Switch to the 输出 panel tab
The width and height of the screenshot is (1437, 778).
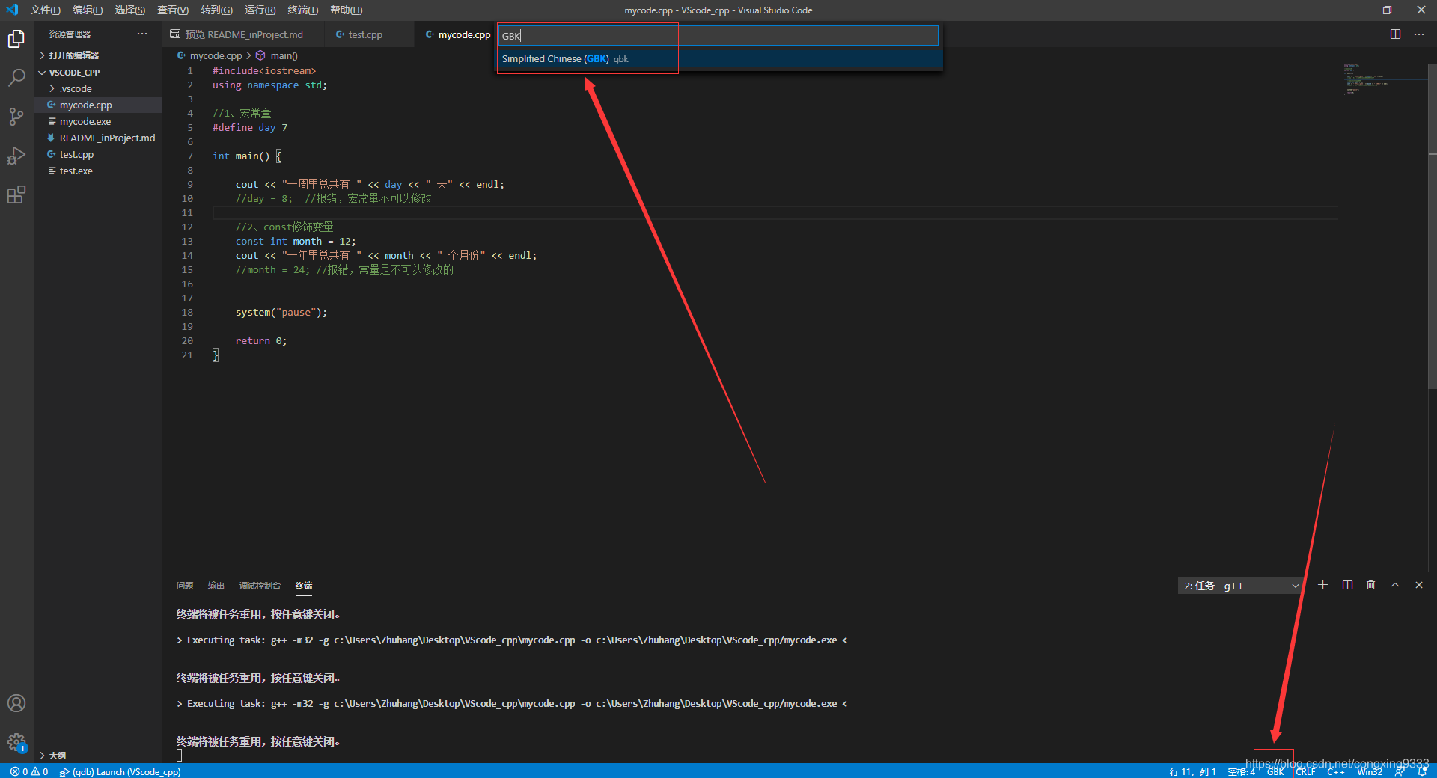click(x=216, y=586)
